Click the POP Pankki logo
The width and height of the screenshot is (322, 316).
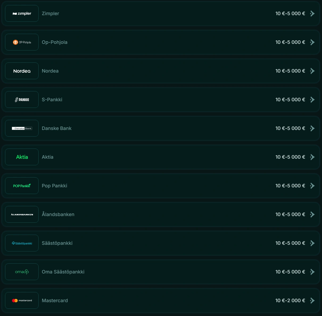(22, 186)
